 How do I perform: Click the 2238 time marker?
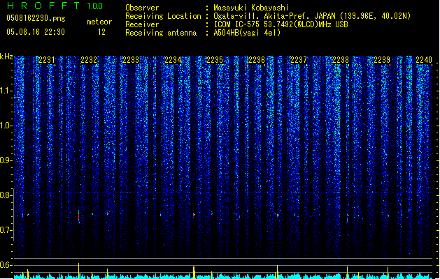[341, 60]
